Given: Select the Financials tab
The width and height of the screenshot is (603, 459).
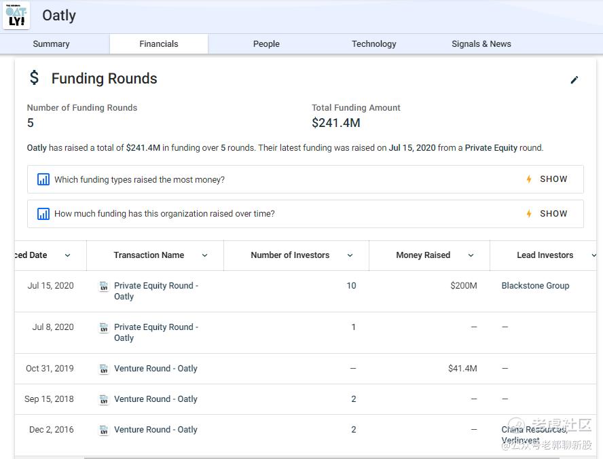Looking at the screenshot, I should (x=159, y=44).
